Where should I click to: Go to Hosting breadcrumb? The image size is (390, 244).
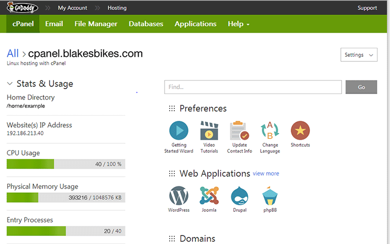point(117,8)
